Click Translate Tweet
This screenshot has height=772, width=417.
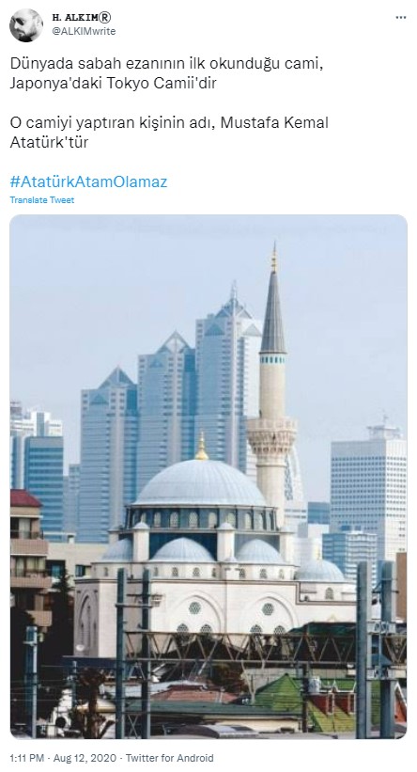(x=42, y=200)
